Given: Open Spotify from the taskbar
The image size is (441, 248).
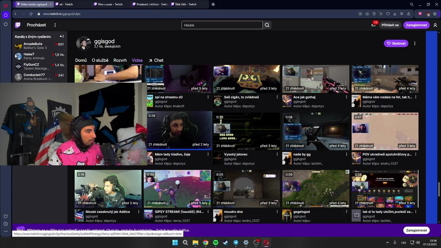Looking at the screenshot, I should [216, 242].
